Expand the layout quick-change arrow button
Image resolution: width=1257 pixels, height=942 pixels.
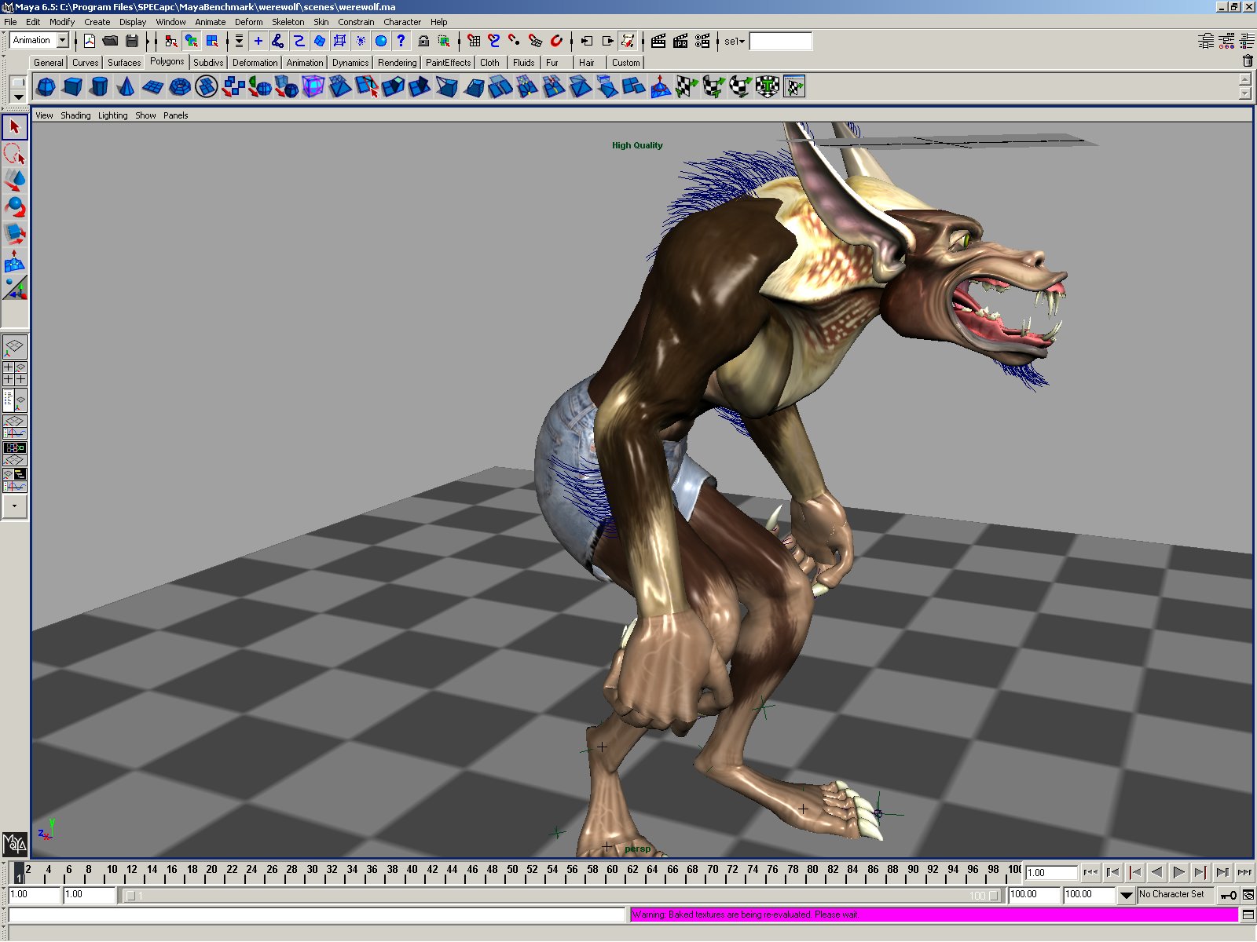pos(15,506)
